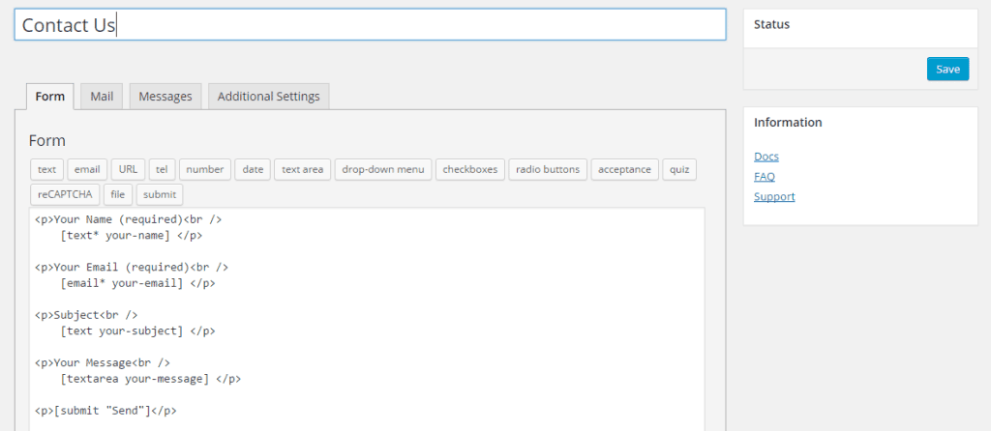Add a tel field tag

pos(162,169)
